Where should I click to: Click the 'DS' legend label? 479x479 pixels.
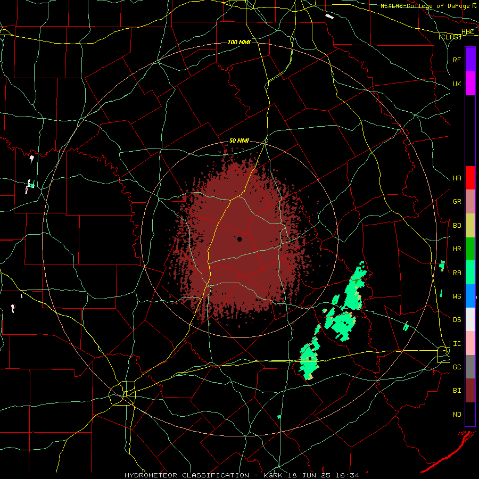click(x=457, y=320)
